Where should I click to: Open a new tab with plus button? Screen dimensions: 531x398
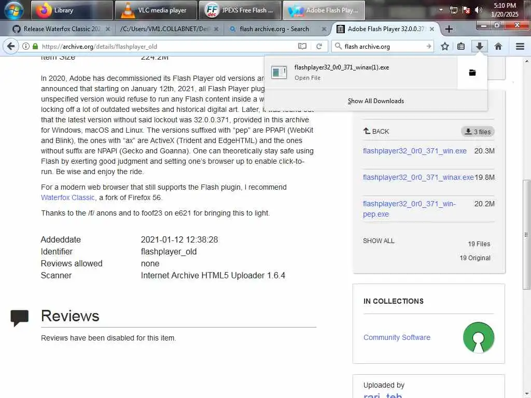coord(449,29)
